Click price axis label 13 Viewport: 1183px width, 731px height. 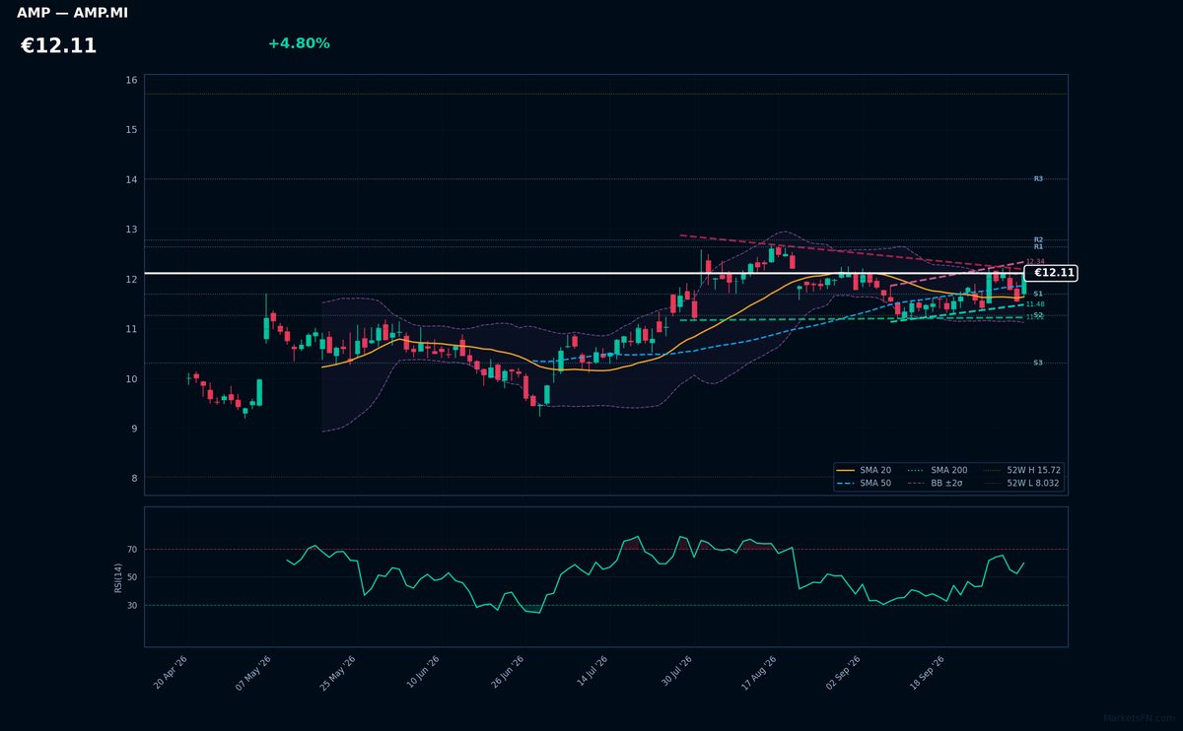pyautogui.click(x=131, y=230)
